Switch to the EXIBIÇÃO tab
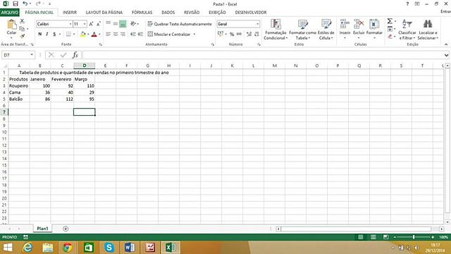The height and width of the screenshot is (254, 451). [217, 13]
